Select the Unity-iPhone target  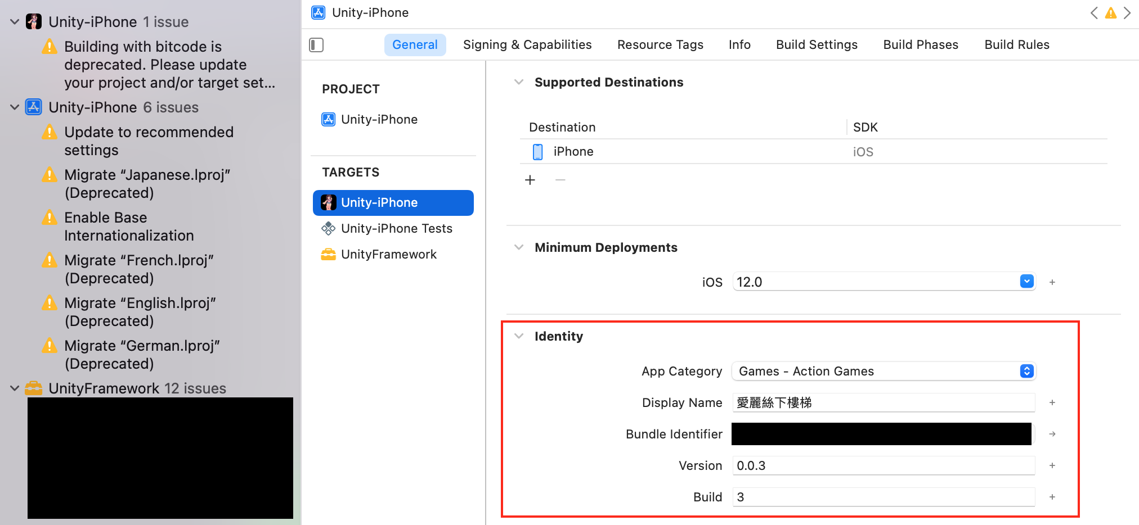(393, 203)
